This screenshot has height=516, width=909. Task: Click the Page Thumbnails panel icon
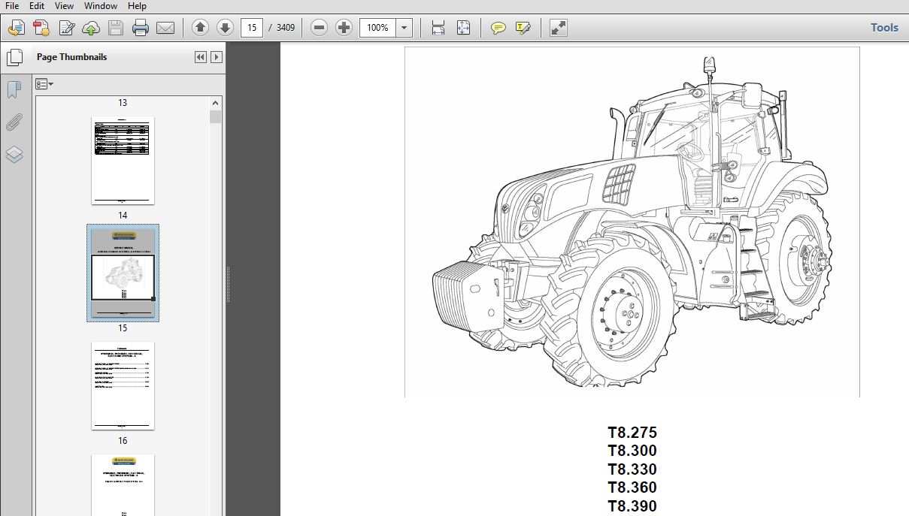(x=14, y=57)
